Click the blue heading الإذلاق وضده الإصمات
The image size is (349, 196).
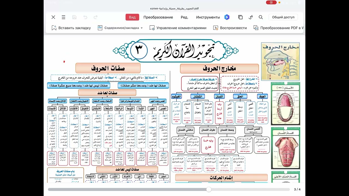(x=58, y=101)
